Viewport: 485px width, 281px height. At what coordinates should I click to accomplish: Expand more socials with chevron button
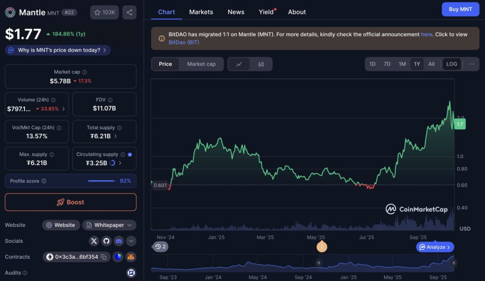click(131, 241)
